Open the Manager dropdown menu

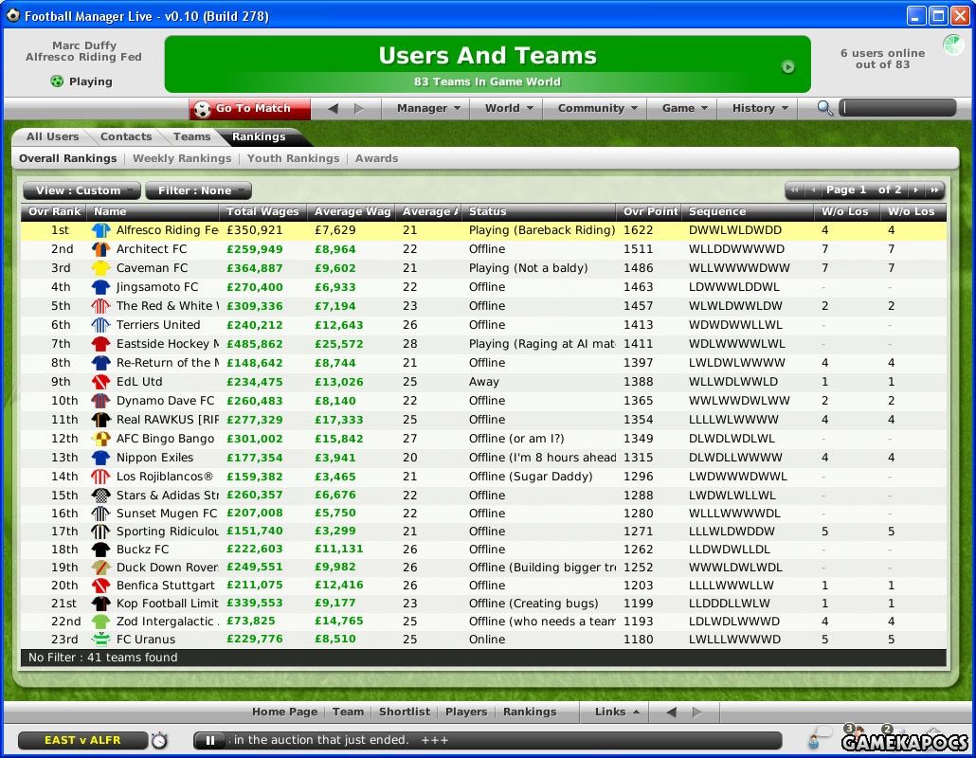point(428,109)
